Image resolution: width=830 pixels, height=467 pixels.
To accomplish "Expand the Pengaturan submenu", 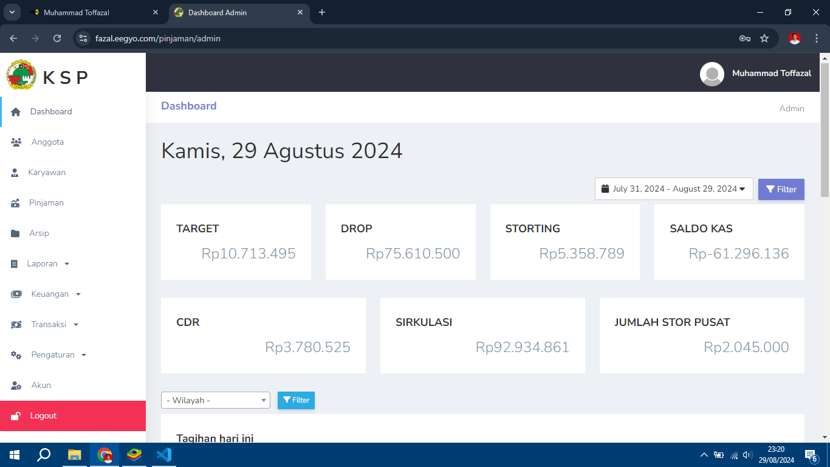I will tap(58, 355).
